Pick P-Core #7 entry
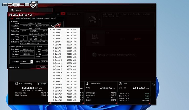189x110 pixels. [x=64, y=51]
